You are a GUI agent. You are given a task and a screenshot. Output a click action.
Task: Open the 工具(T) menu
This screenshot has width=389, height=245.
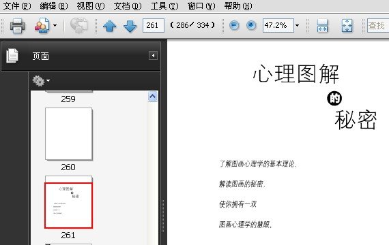coord(164,6)
